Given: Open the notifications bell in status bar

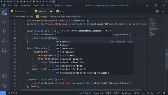Looking at the screenshot, I should 164,93.
